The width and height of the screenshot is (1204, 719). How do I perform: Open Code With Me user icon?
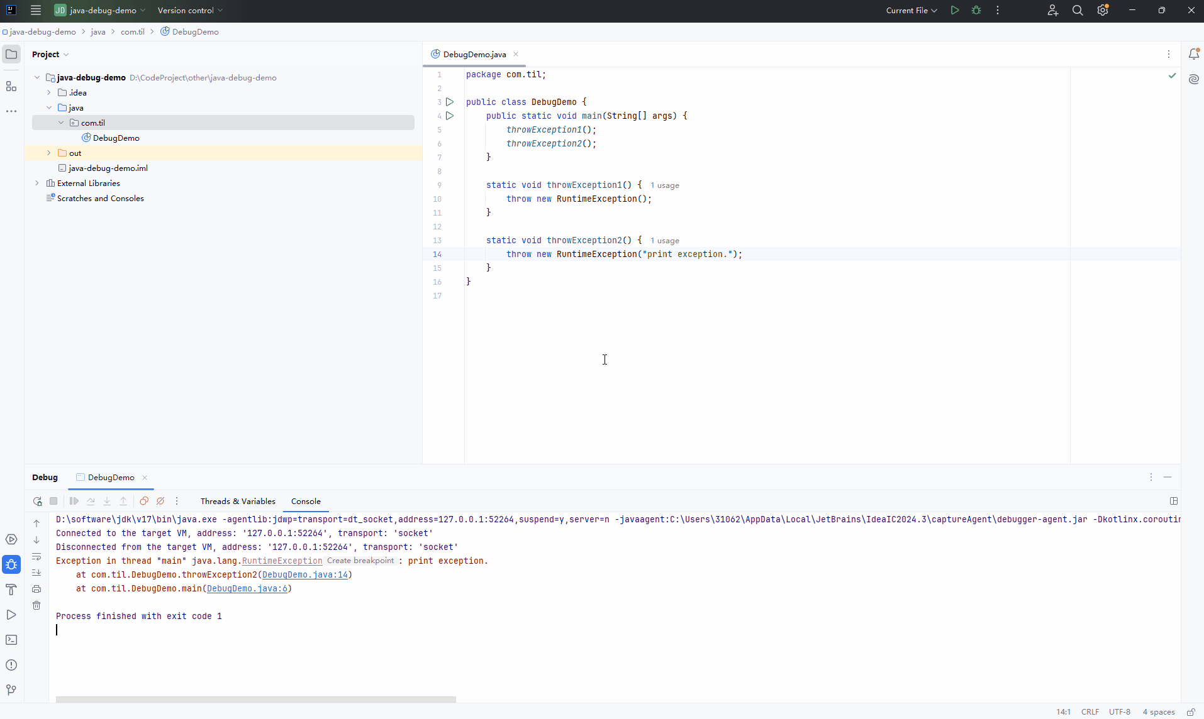(1052, 11)
